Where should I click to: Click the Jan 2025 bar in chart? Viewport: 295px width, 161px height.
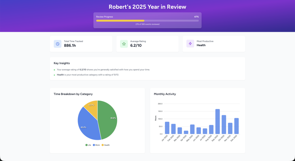point(167,128)
